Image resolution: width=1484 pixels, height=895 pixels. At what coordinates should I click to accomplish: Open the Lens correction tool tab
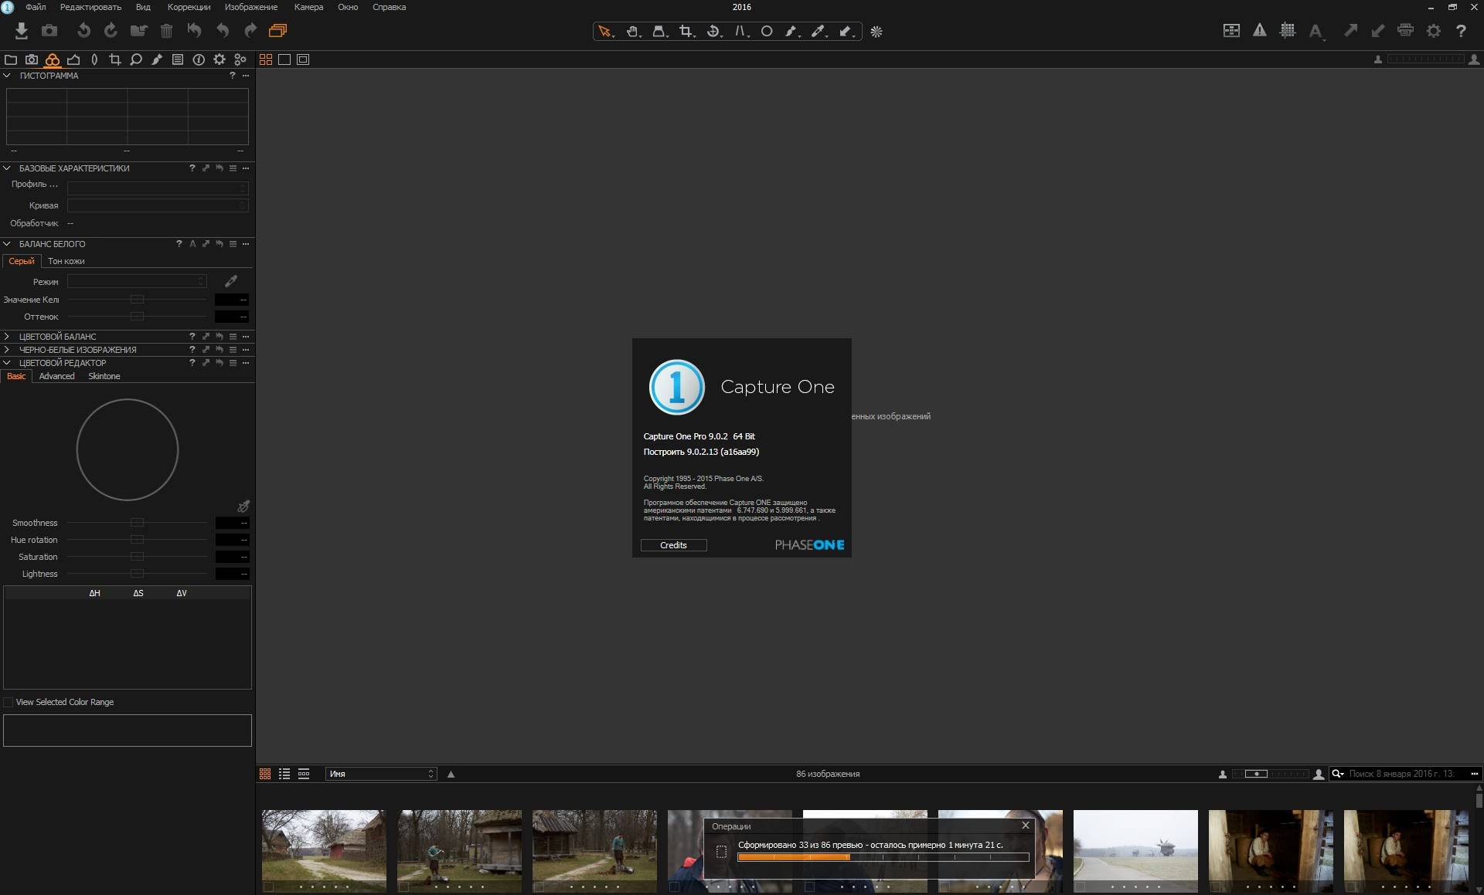[94, 59]
